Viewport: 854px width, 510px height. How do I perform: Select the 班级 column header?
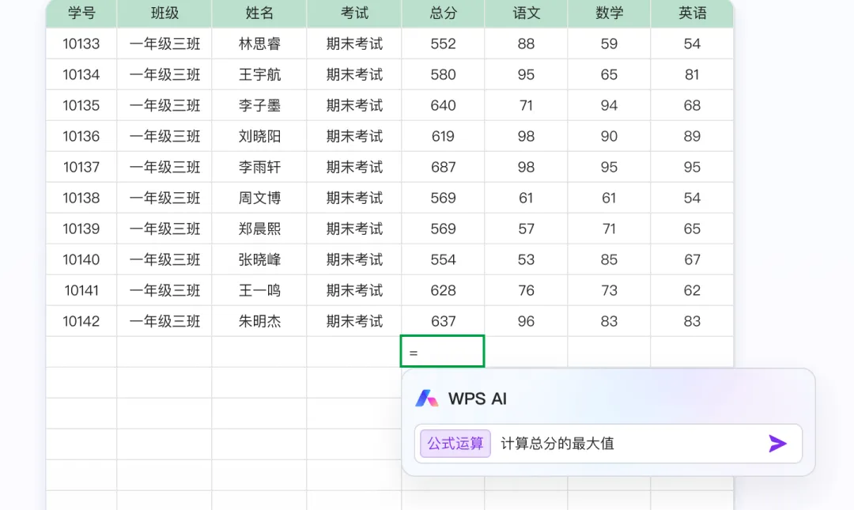(164, 13)
